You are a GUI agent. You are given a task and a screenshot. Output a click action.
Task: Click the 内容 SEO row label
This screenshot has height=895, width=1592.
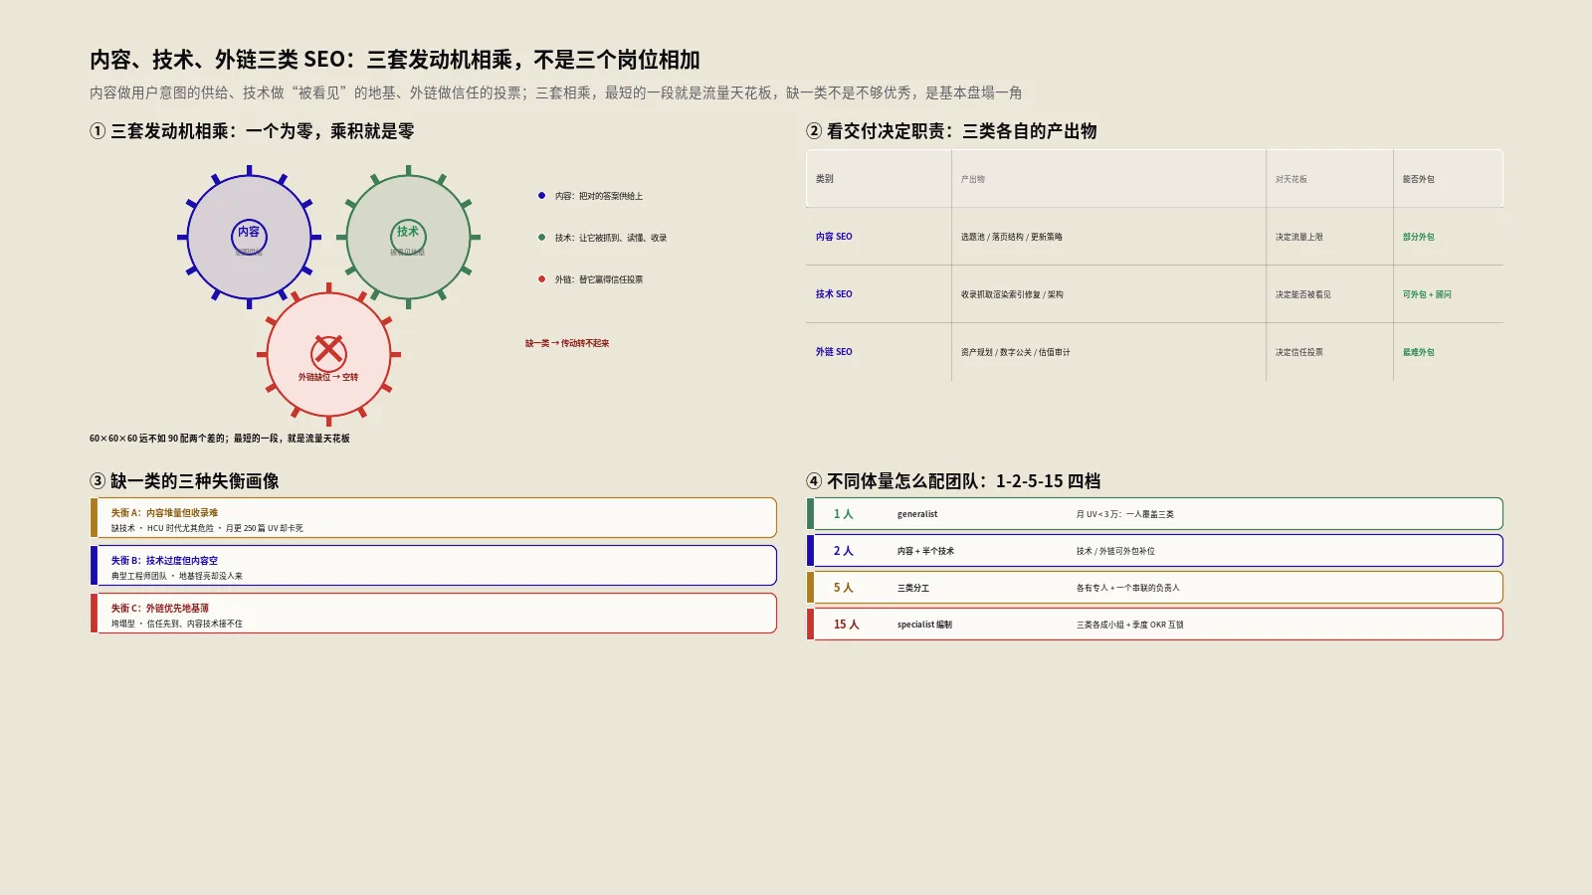834,237
